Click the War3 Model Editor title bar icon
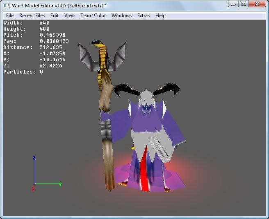Screen dimensions: 269x219 tap(6, 5)
